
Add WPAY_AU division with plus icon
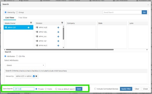(58, 37)
